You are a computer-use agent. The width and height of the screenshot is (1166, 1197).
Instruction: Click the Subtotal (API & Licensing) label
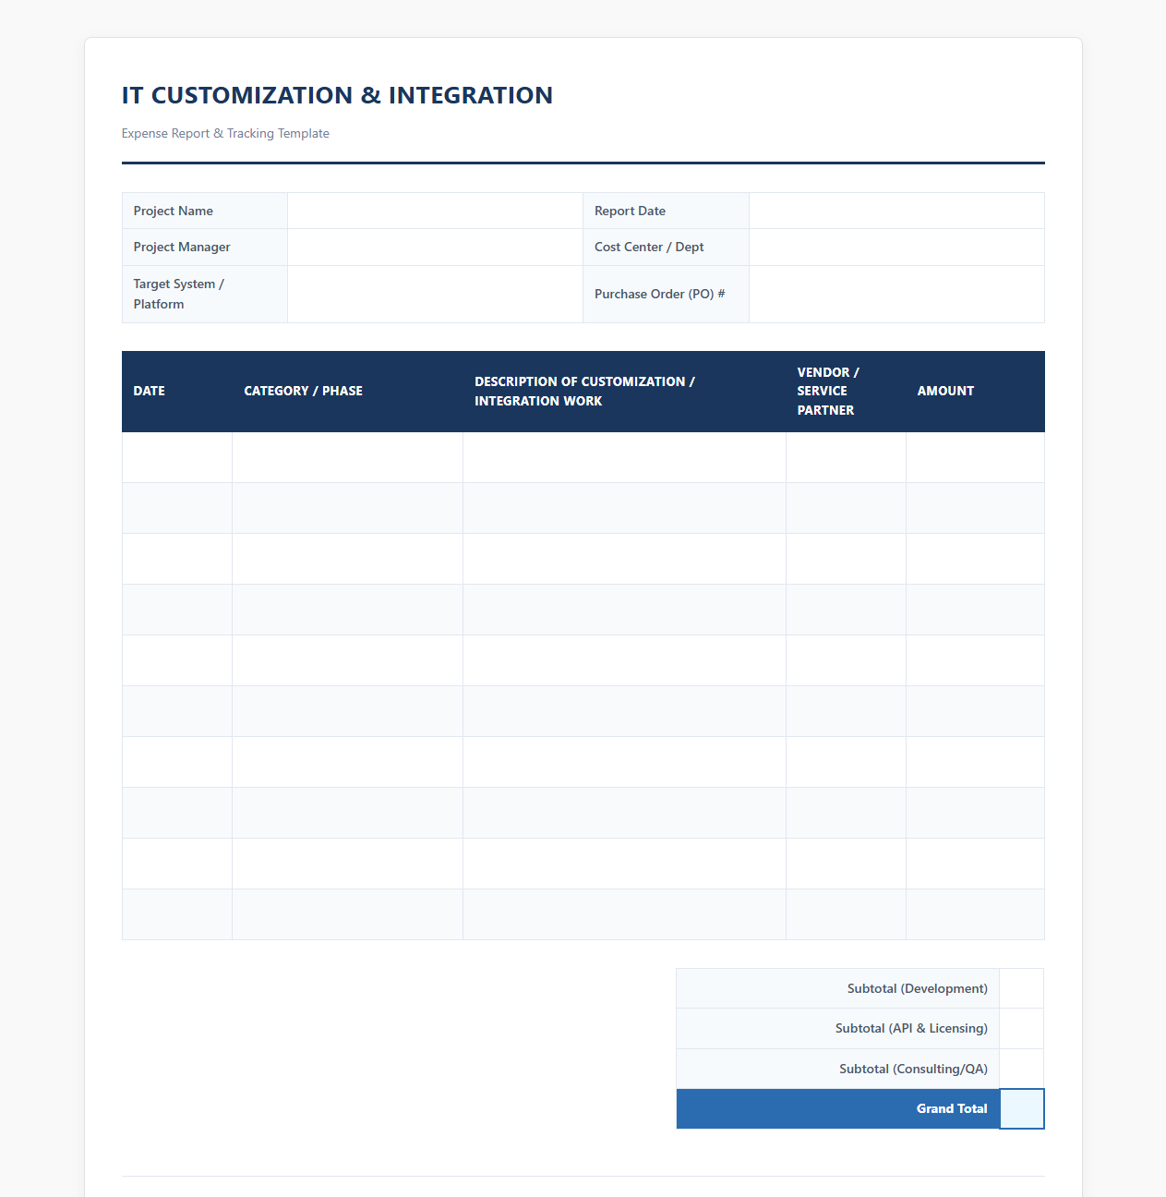(911, 1028)
